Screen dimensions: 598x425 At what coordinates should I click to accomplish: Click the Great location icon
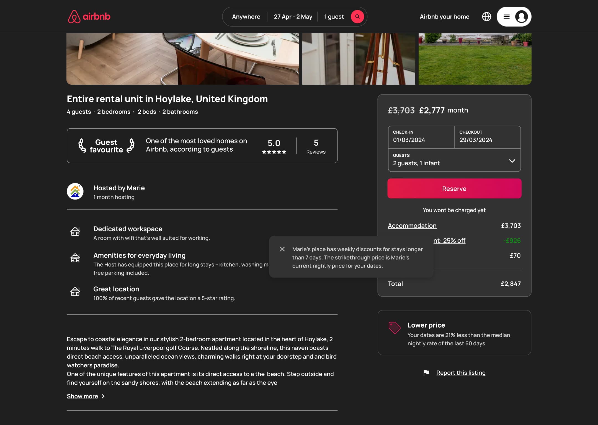click(x=75, y=291)
